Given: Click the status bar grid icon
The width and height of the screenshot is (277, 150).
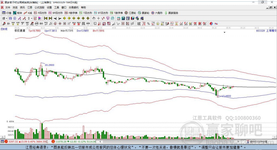Looking at the screenshot, I should (x=2, y=142).
